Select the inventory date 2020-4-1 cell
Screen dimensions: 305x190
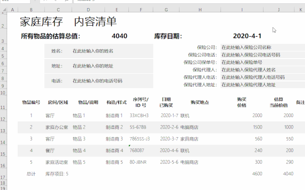(x=247, y=36)
